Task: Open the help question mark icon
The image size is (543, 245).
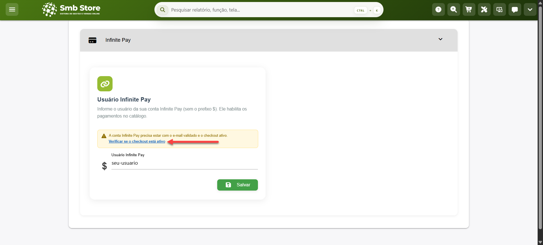Action: coord(438,10)
